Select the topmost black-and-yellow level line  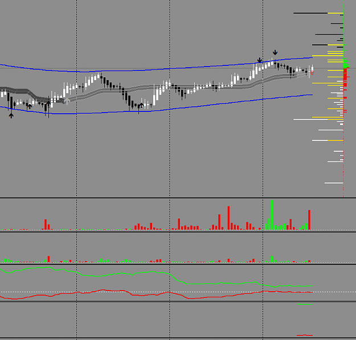point(318,14)
